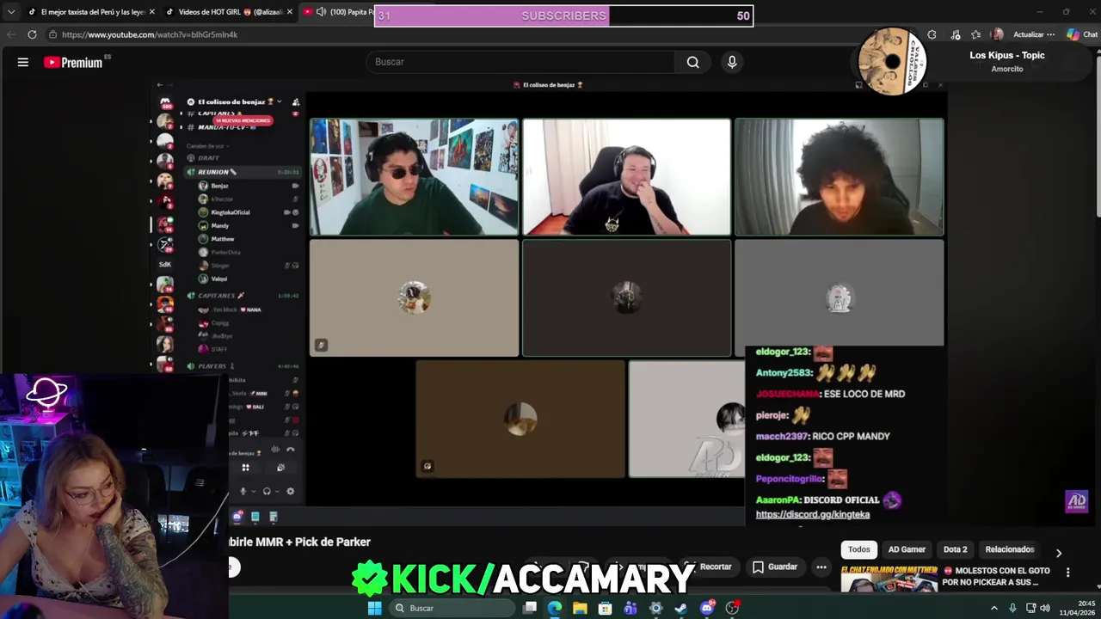Screen dimensions: 1101x619
Task: Open the Copilot Chat button
Action: pyautogui.click(x=1082, y=34)
